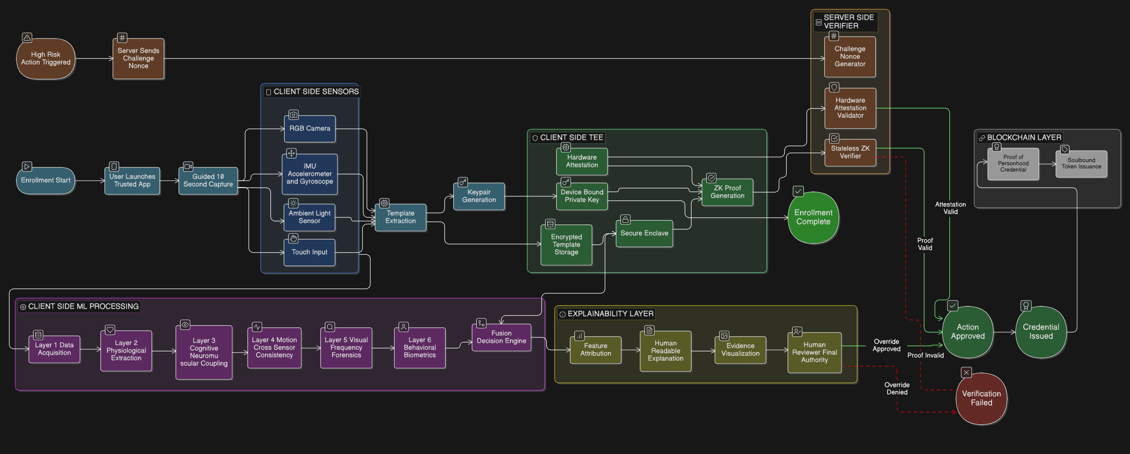1130x454 pixels.
Task: Click the lock icon on Secure Enclave
Action: [626, 219]
